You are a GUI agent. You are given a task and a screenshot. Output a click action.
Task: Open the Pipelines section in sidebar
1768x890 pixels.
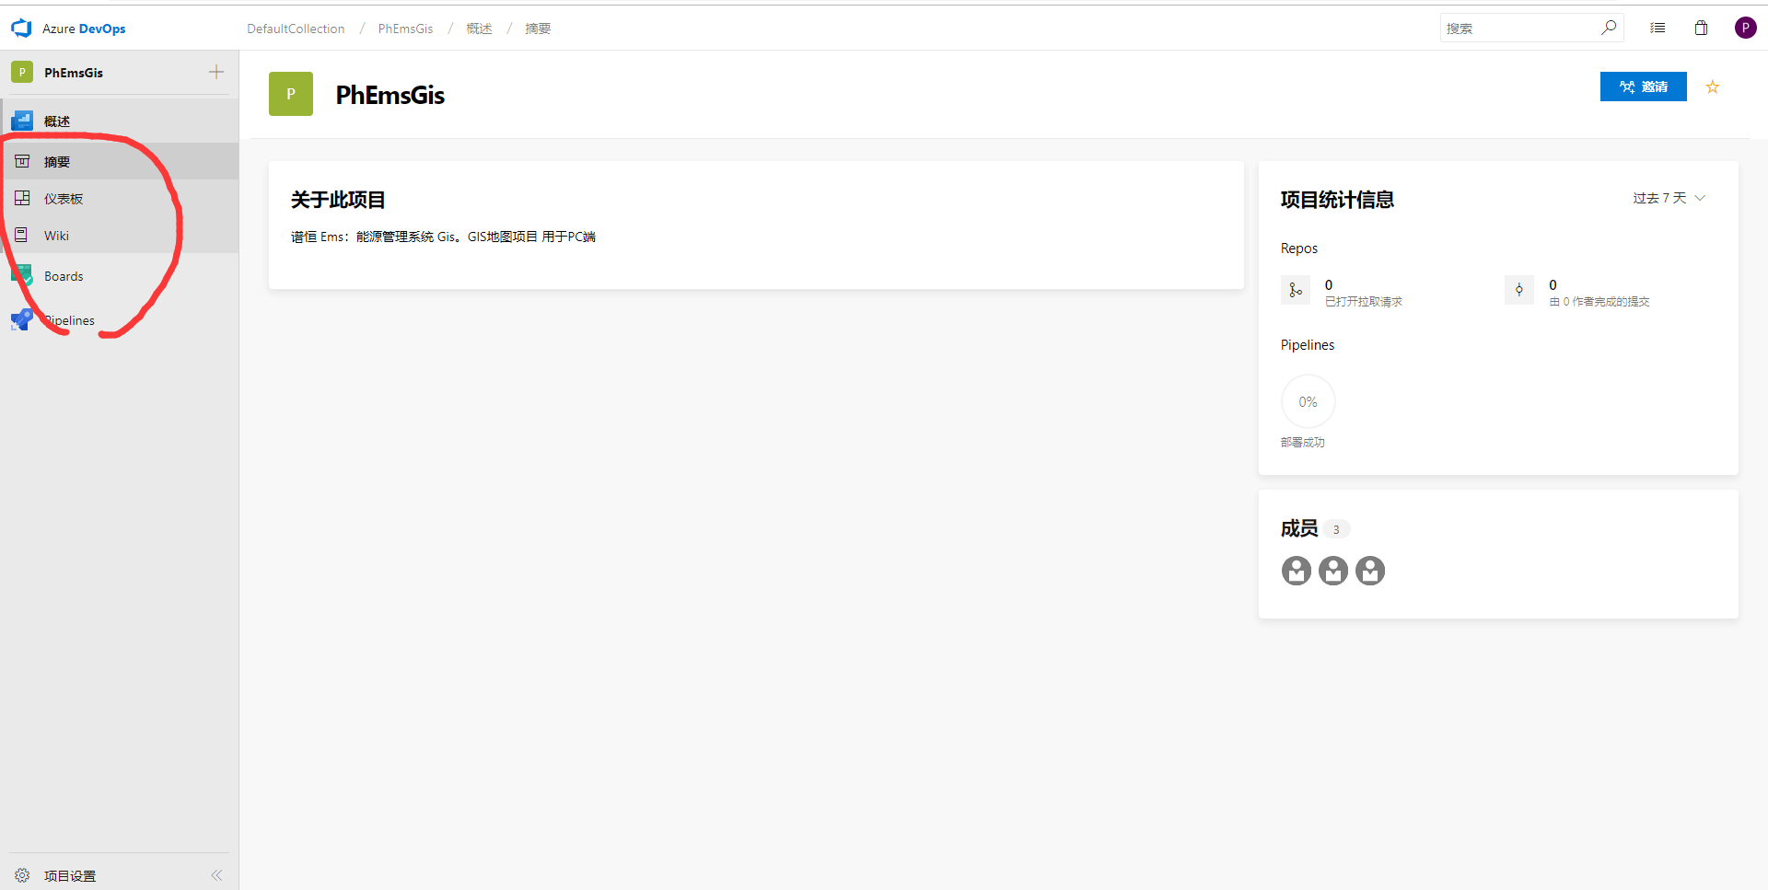point(70,320)
